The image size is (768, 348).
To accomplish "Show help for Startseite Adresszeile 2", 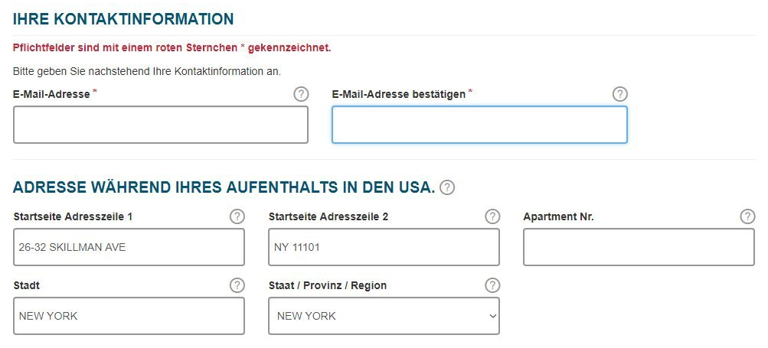I will (x=492, y=216).
